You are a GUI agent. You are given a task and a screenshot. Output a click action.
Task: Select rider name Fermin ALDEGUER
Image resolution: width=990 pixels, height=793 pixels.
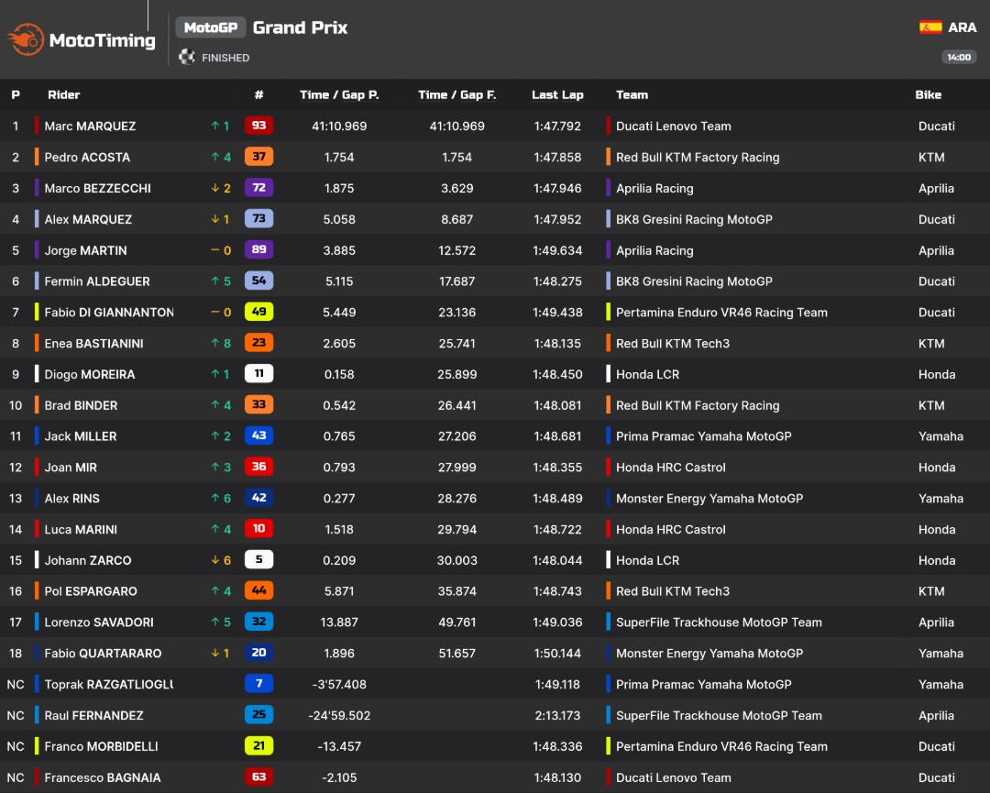(x=97, y=281)
